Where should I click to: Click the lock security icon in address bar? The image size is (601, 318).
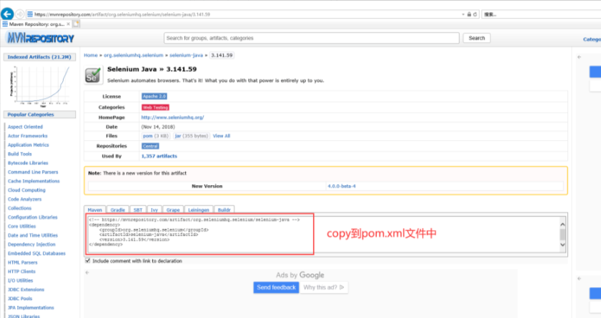pyautogui.click(x=469, y=14)
